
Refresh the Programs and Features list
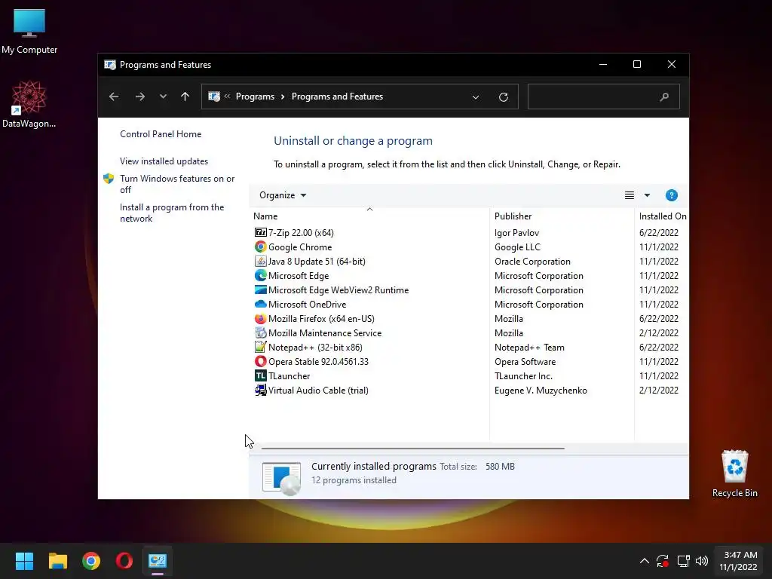503,97
